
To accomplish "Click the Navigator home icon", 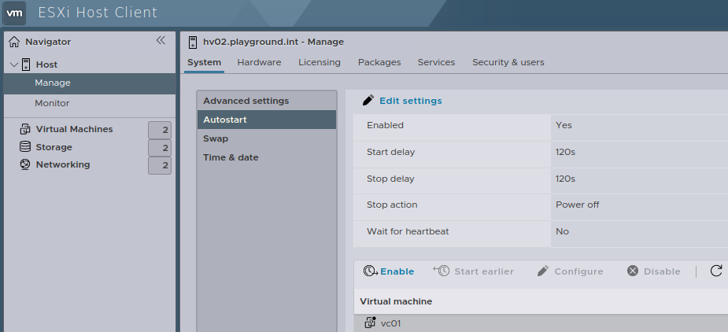I will [14, 42].
